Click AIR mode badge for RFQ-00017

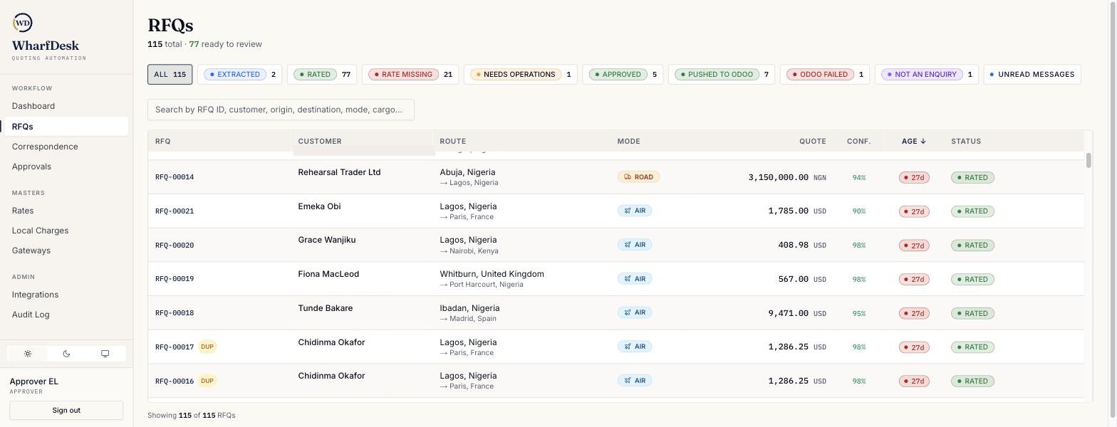[634, 347]
